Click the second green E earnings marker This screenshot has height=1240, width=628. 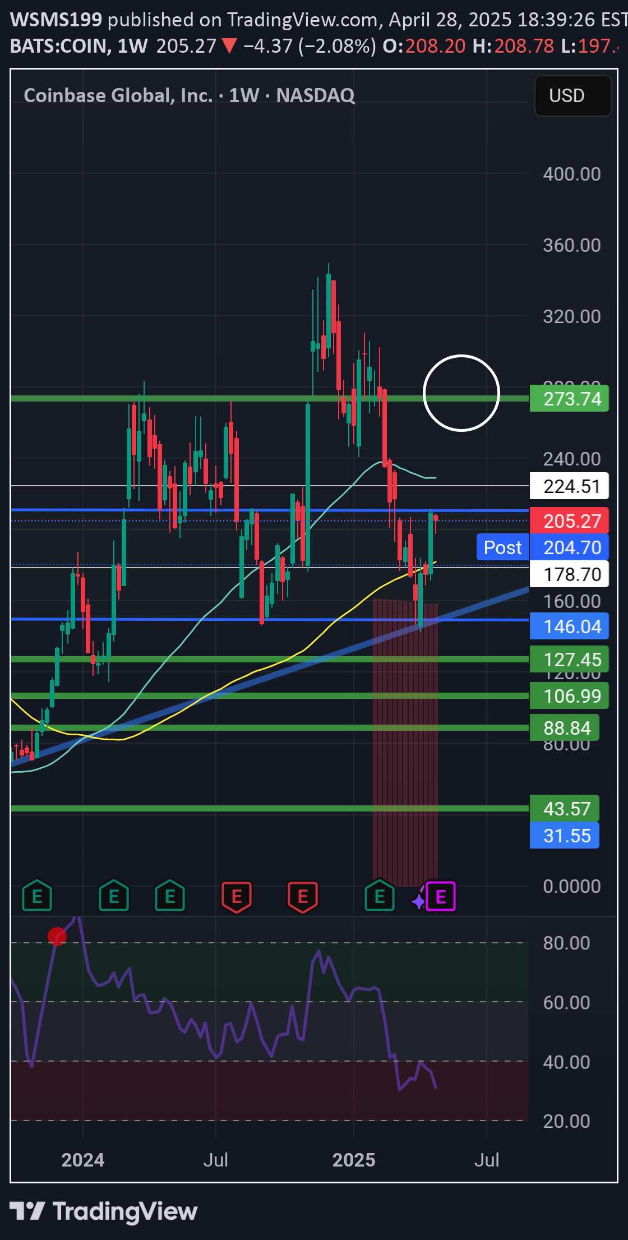point(114,896)
